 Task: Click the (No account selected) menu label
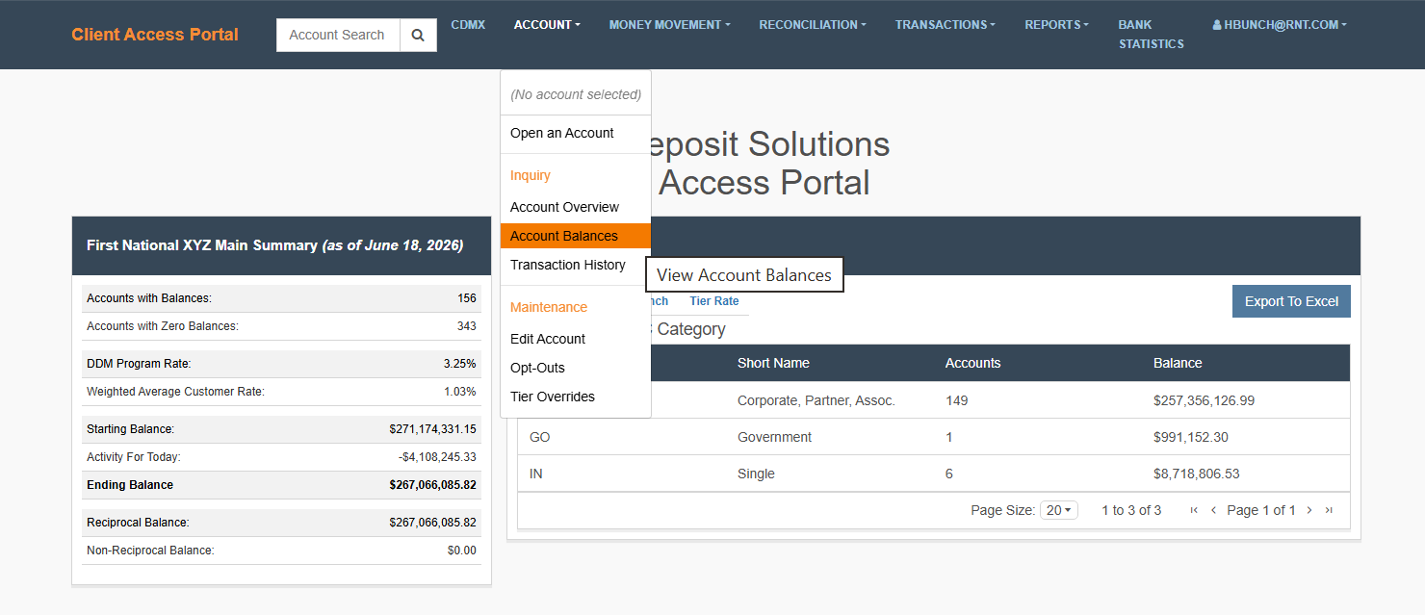click(x=576, y=94)
